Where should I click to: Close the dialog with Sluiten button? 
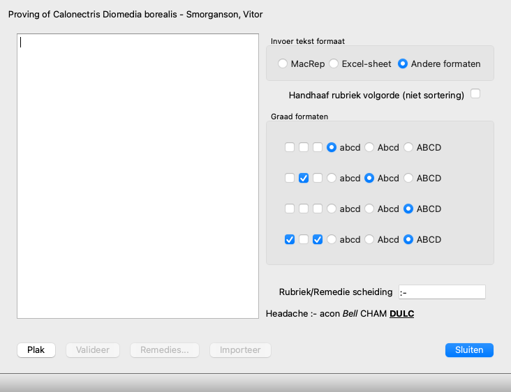pyautogui.click(x=469, y=350)
